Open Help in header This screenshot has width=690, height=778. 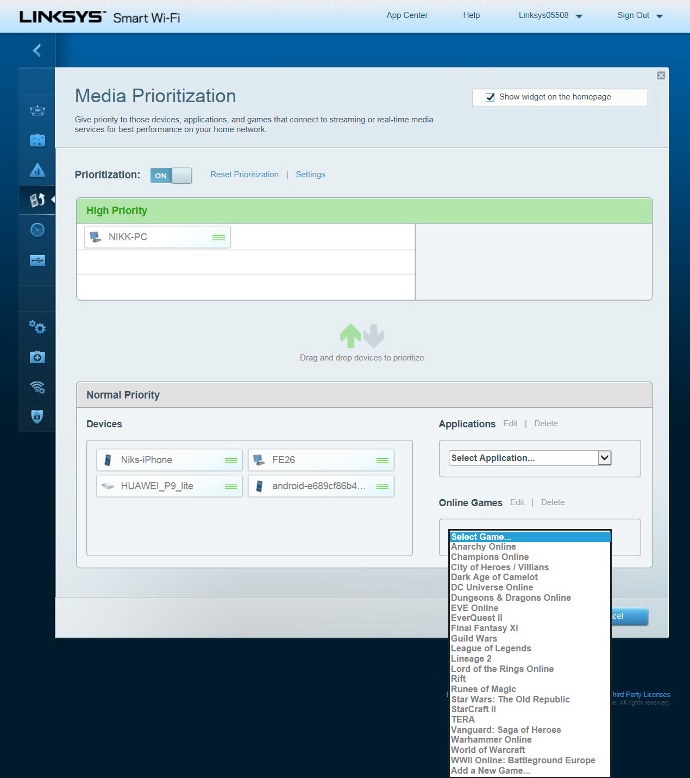[x=472, y=15]
